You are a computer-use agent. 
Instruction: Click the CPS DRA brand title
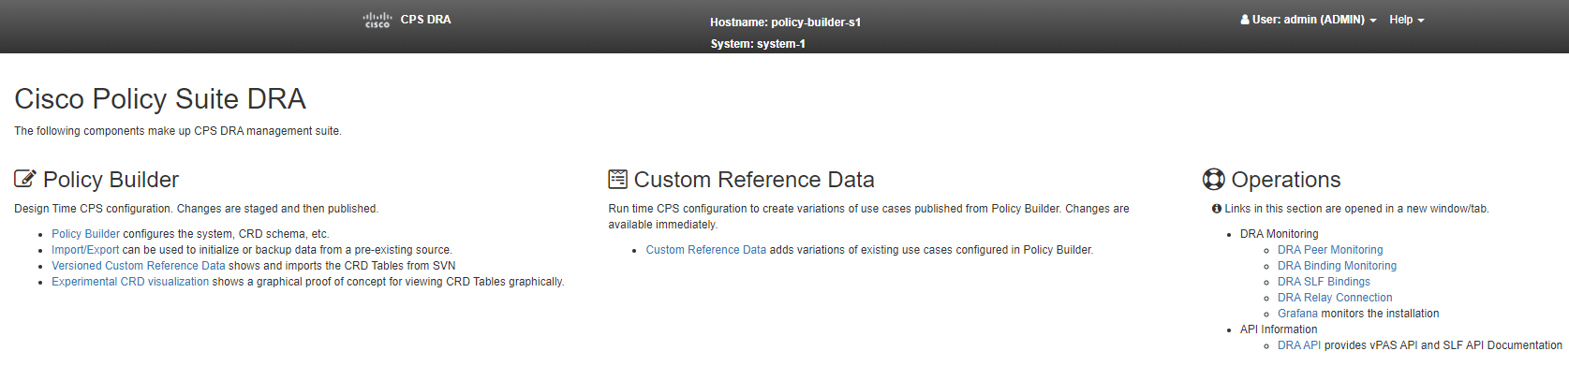(425, 20)
